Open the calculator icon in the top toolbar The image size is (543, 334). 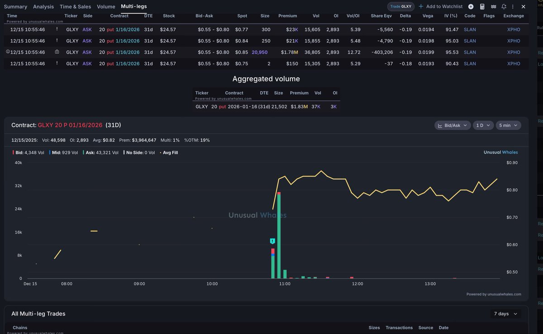[x=482, y=7]
